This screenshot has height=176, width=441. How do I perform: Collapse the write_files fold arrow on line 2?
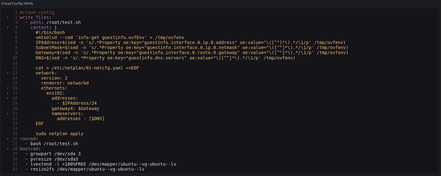coord(8,18)
